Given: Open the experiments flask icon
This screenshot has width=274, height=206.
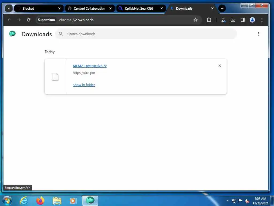Looking at the screenshot, I should point(223,20).
